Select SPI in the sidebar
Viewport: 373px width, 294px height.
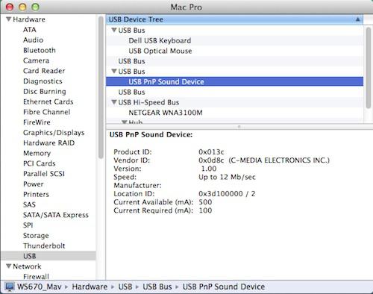click(x=28, y=225)
